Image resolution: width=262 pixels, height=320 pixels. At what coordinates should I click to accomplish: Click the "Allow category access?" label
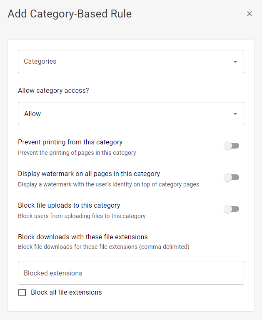pyautogui.click(x=53, y=90)
